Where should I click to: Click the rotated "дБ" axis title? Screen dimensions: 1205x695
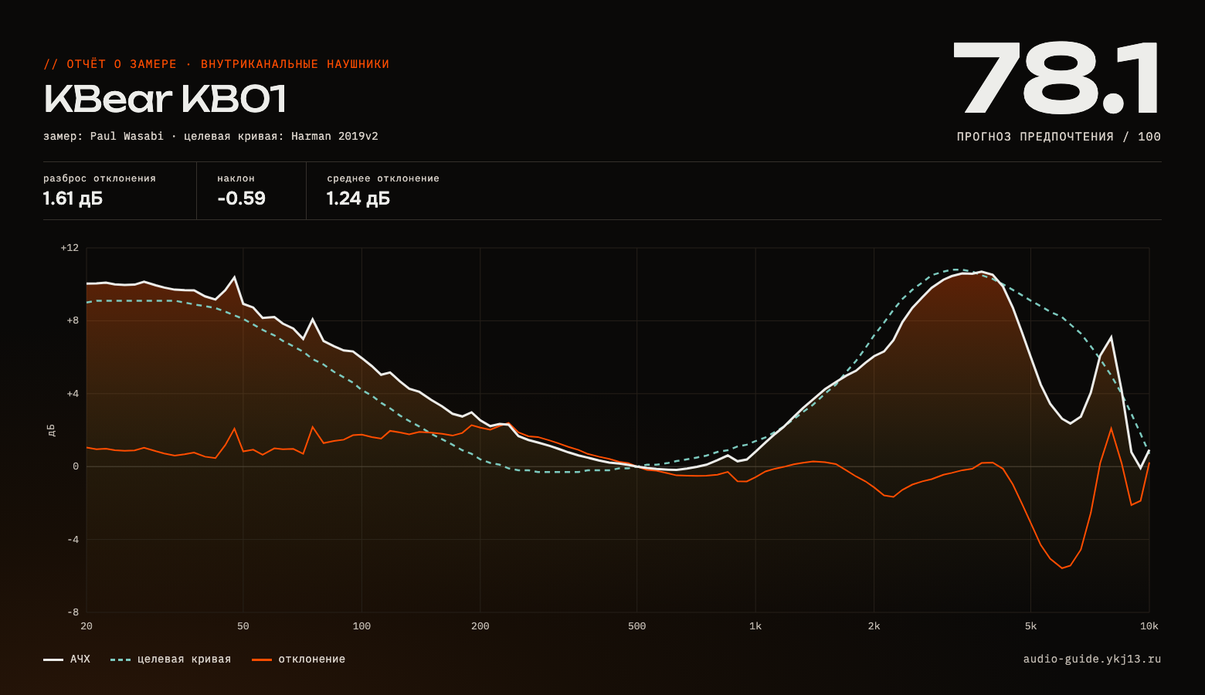click(51, 430)
